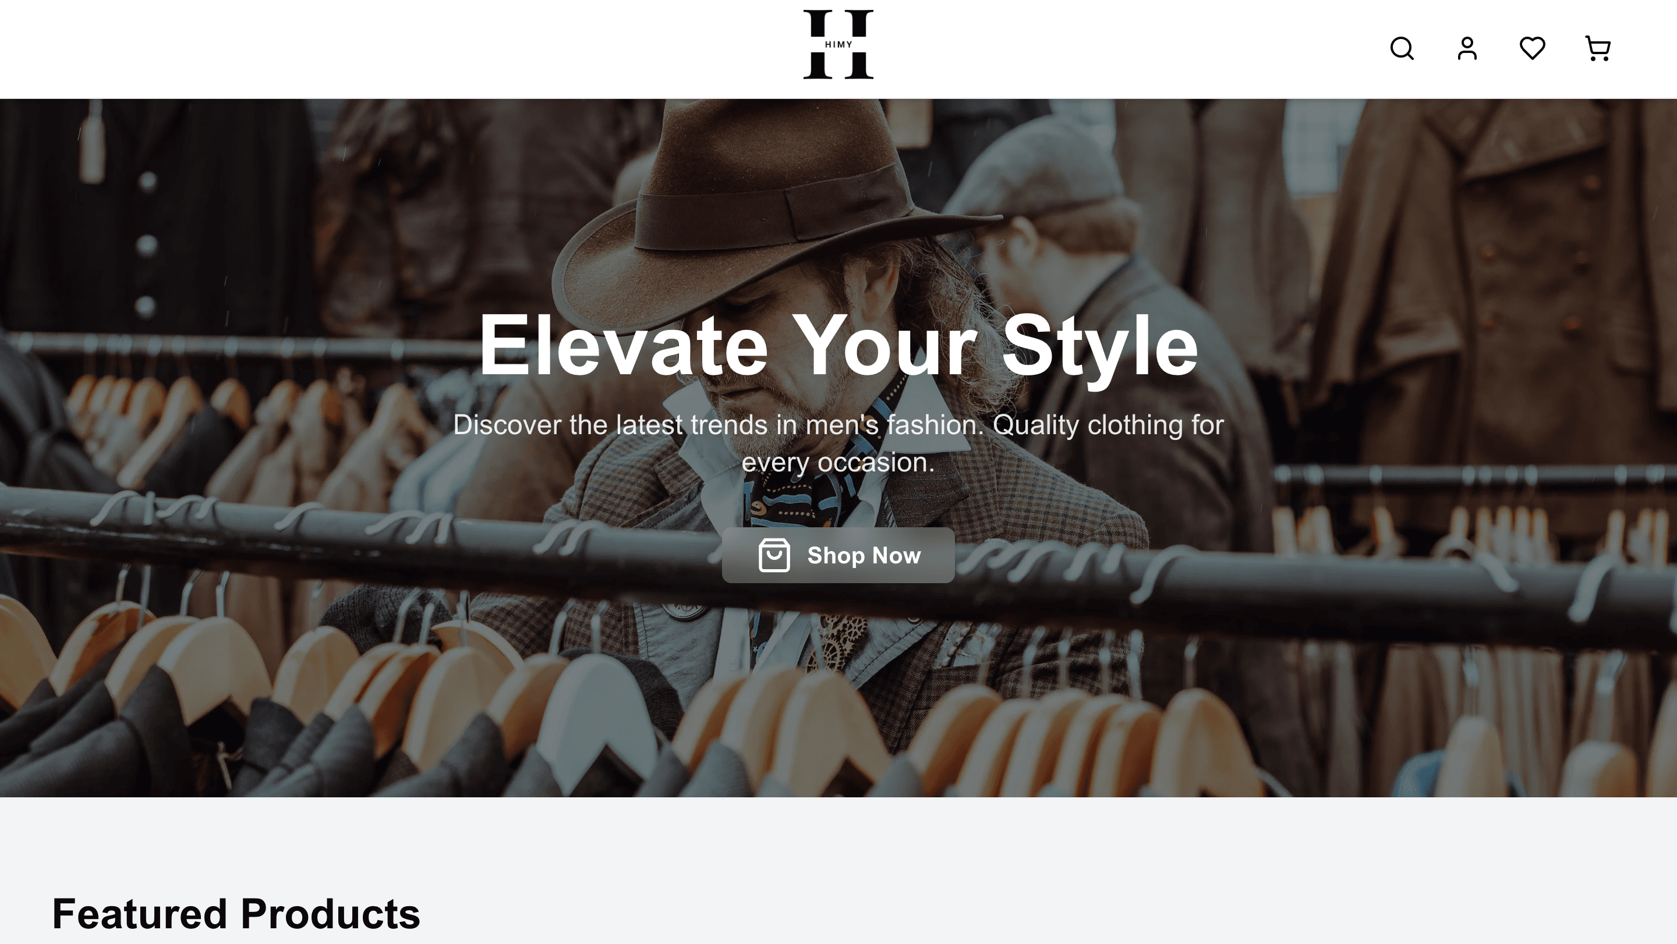View wishlist via the heart icon
Screen dimensions: 1677x944
pos(1532,49)
